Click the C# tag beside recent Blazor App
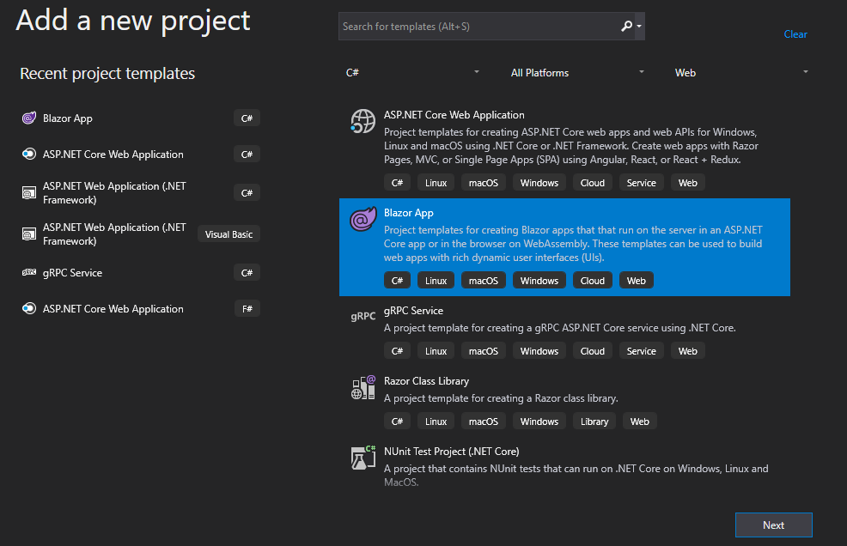Image resolution: width=847 pixels, height=546 pixels. [247, 118]
